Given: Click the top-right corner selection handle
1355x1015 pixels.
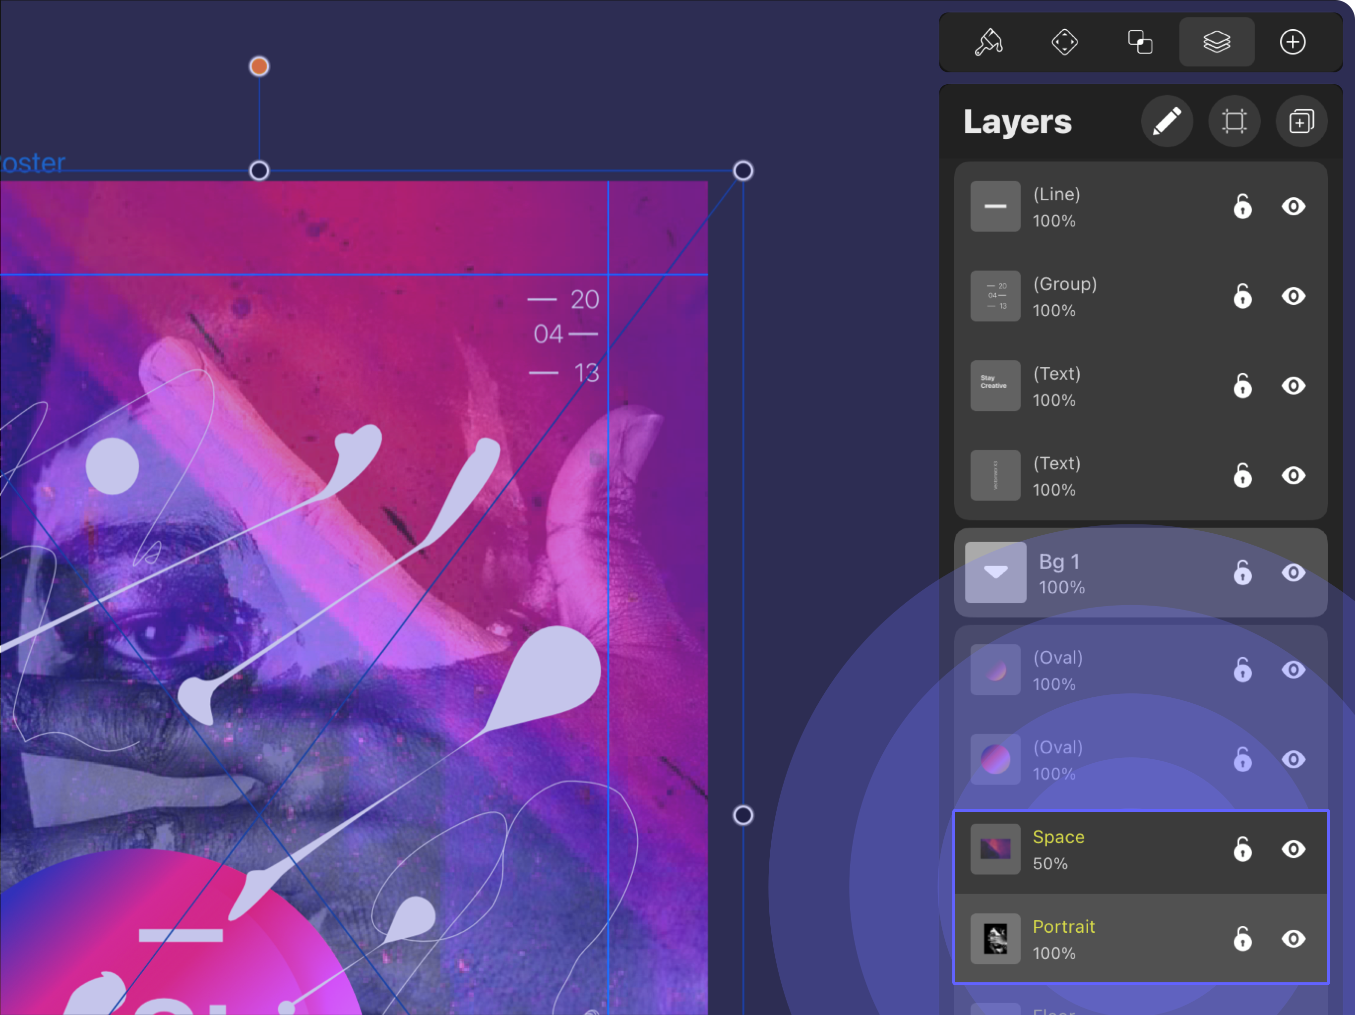Looking at the screenshot, I should 743,171.
